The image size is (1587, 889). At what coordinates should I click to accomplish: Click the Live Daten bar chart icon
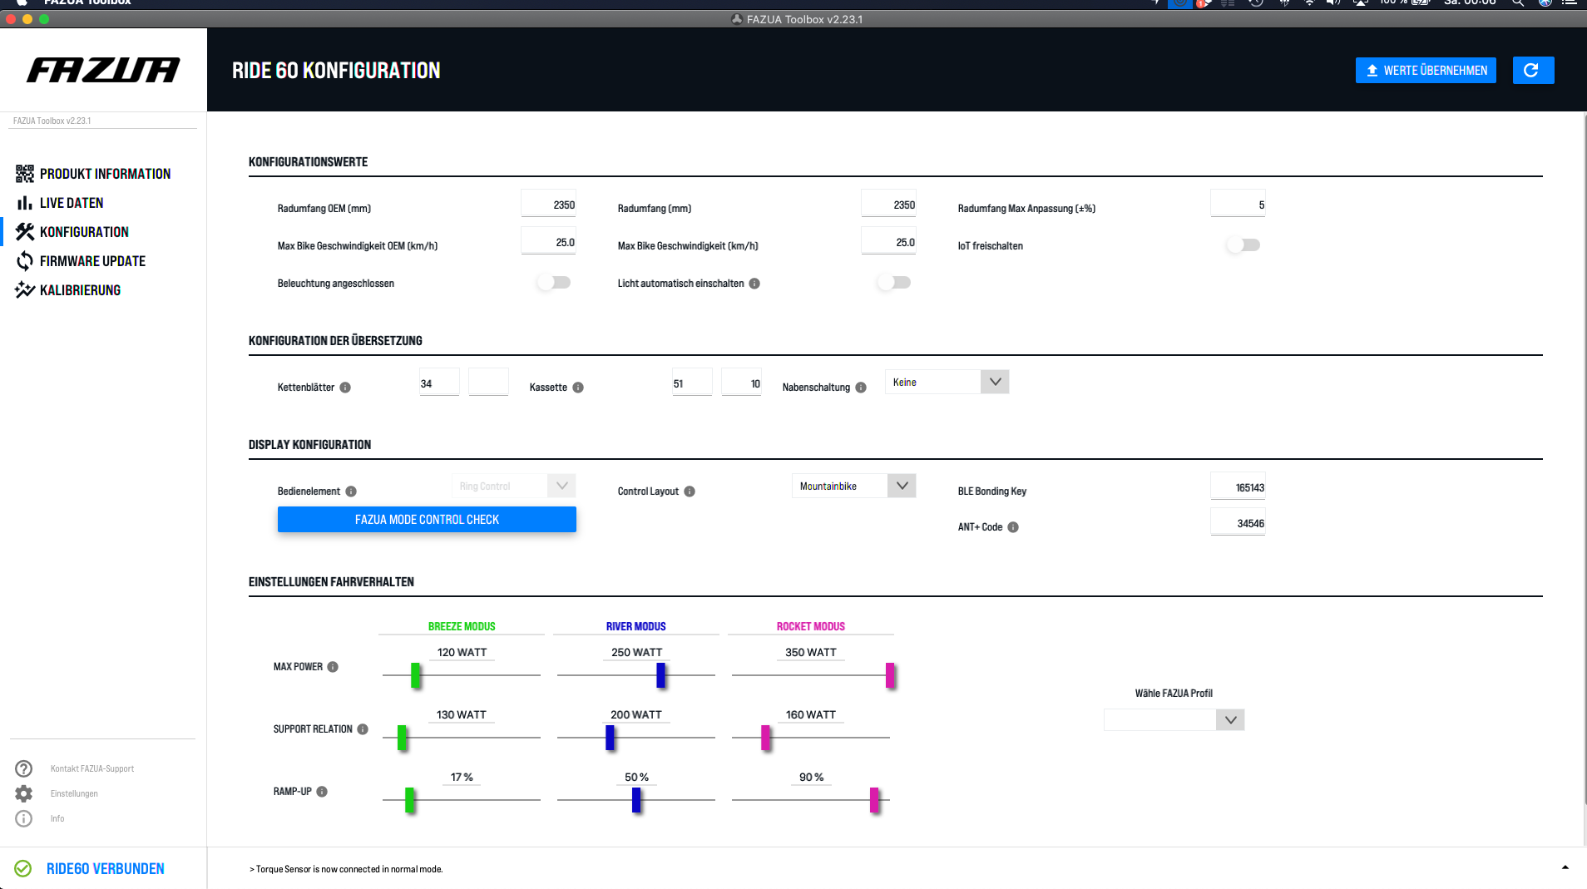point(24,203)
